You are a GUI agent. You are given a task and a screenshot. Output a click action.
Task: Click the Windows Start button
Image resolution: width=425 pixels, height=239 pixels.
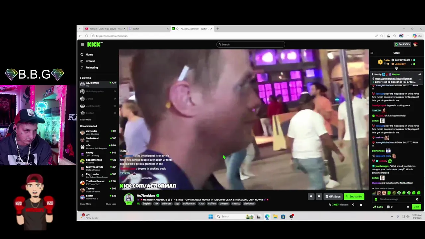coord(211,217)
